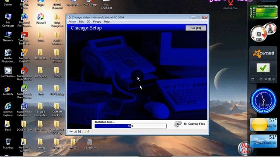Open the MUSIC folder
Image resolution: width=280 pixels, height=157 pixels.
[x=73, y=144]
